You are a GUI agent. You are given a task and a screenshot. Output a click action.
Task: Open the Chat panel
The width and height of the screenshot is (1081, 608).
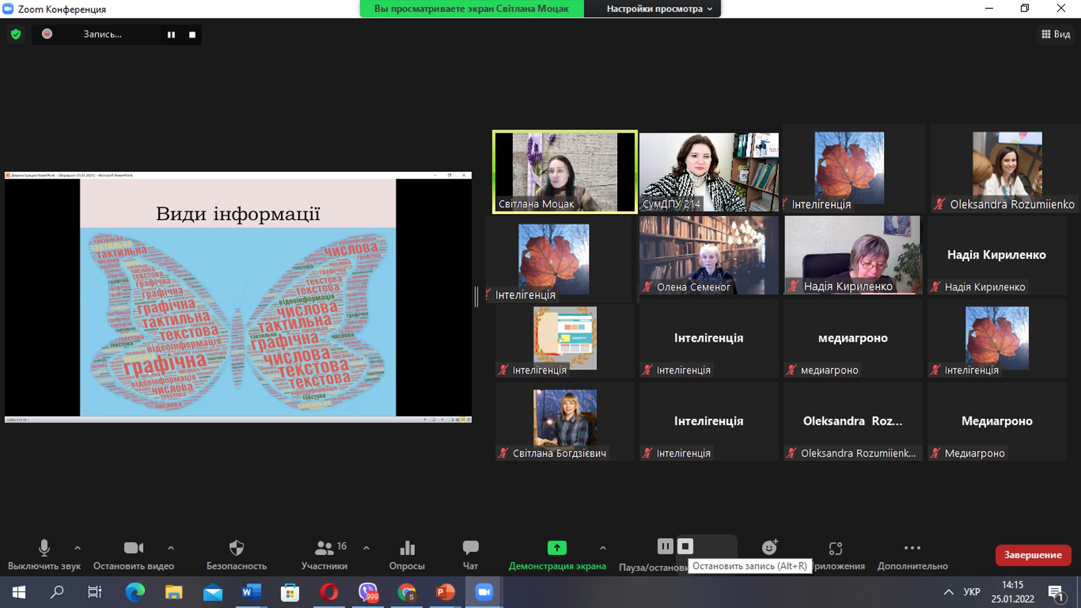pos(470,548)
